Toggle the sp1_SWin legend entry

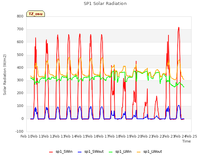click(61, 152)
